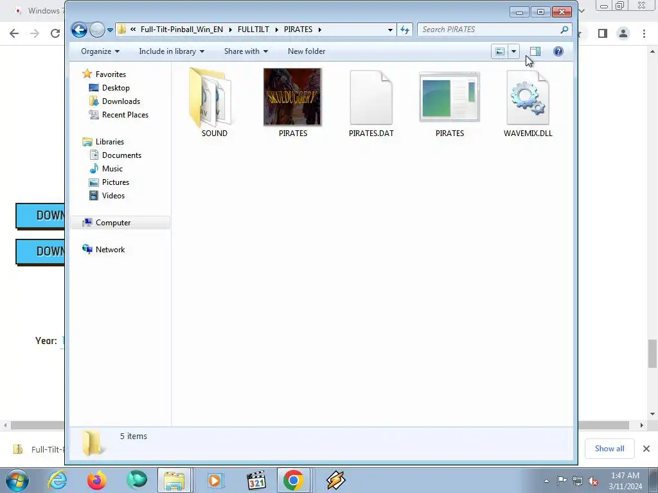Image resolution: width=658 pixels, height=493 pixels.
Task: Navigate to FULLTILT breadcrumb segment
Action: tap(253, 30)
